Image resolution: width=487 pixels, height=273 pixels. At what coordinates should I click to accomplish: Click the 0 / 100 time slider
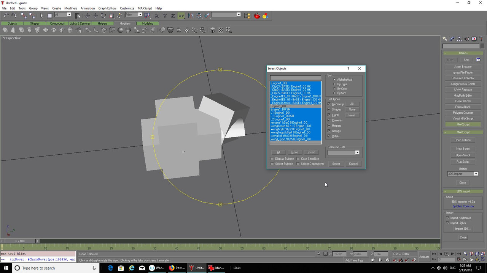(20, 241)
